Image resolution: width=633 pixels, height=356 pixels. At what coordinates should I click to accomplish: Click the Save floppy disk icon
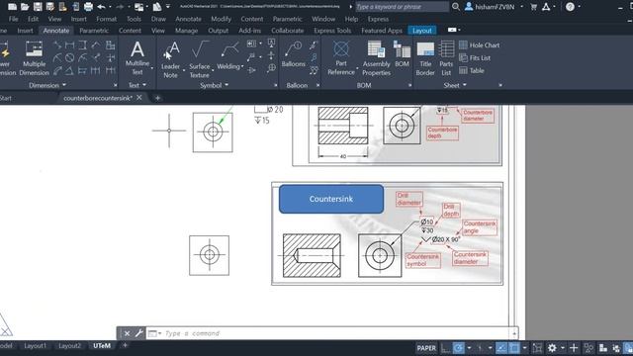click(38, 7)
